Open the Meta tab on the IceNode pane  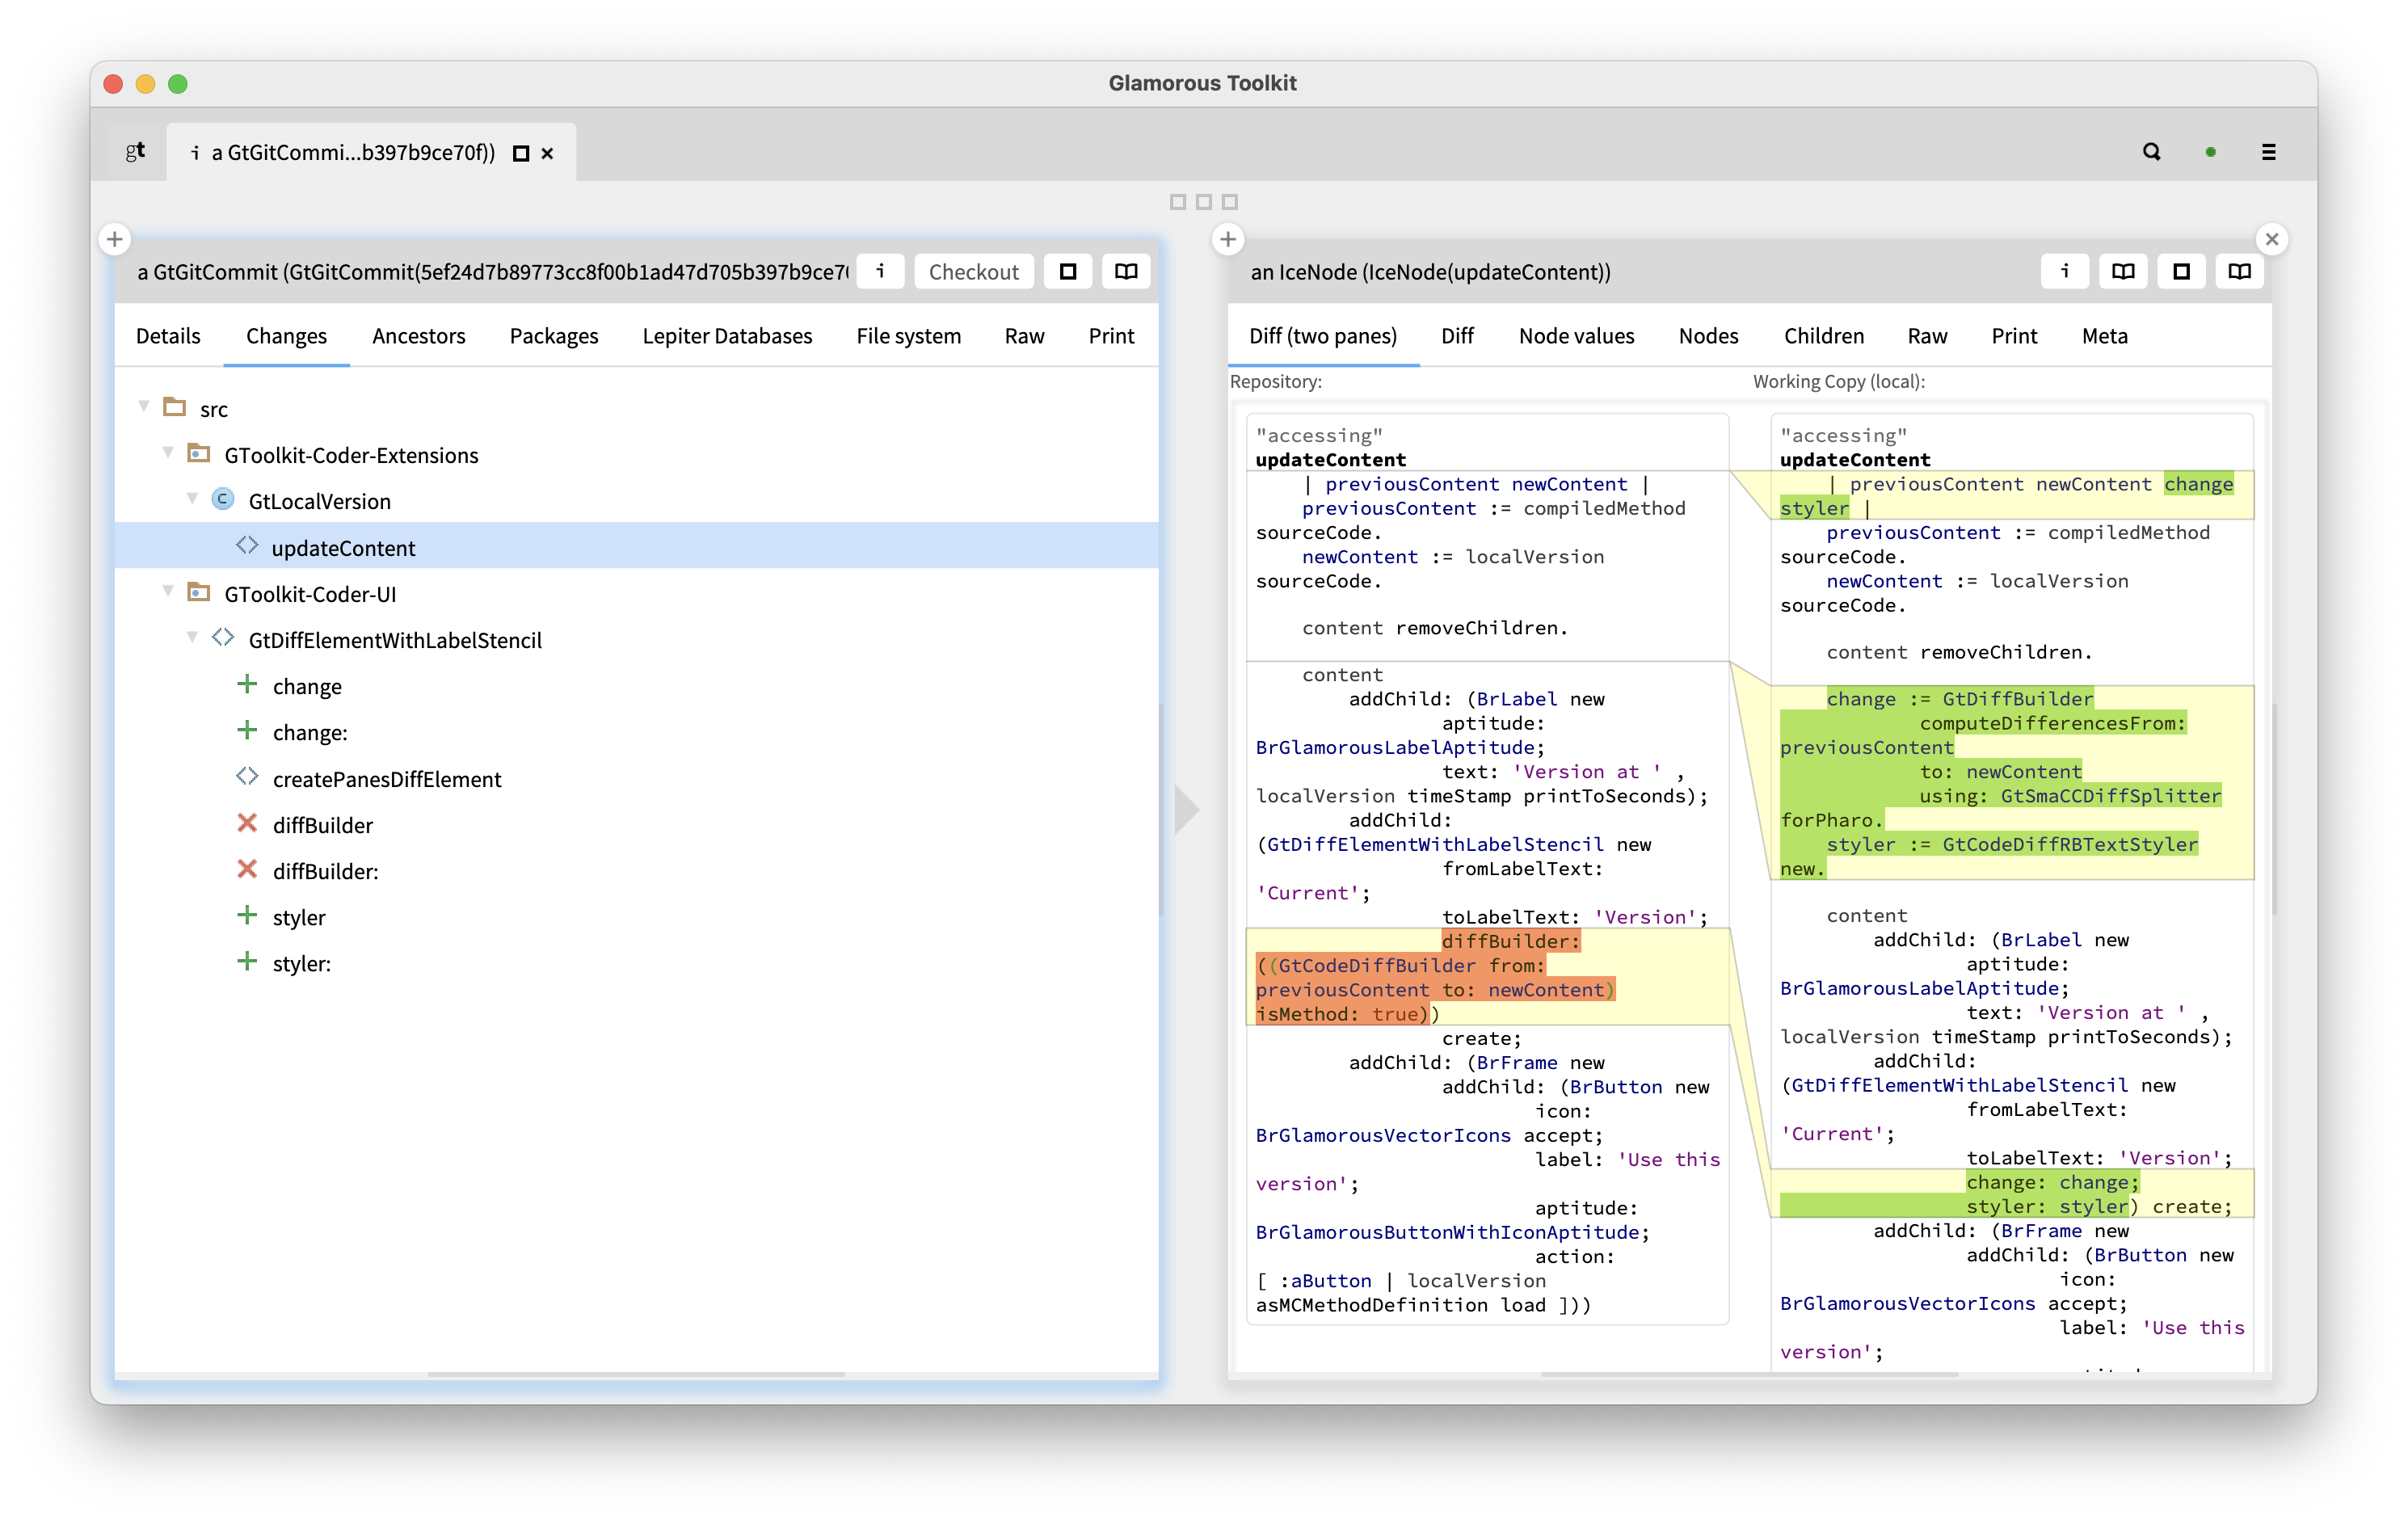[2104, 336]
